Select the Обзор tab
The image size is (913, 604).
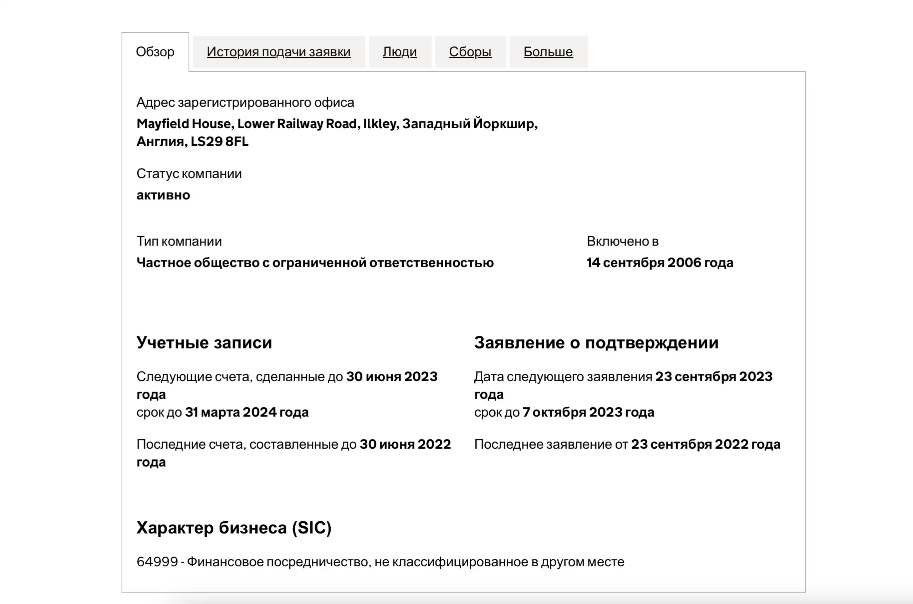(155, 52)
